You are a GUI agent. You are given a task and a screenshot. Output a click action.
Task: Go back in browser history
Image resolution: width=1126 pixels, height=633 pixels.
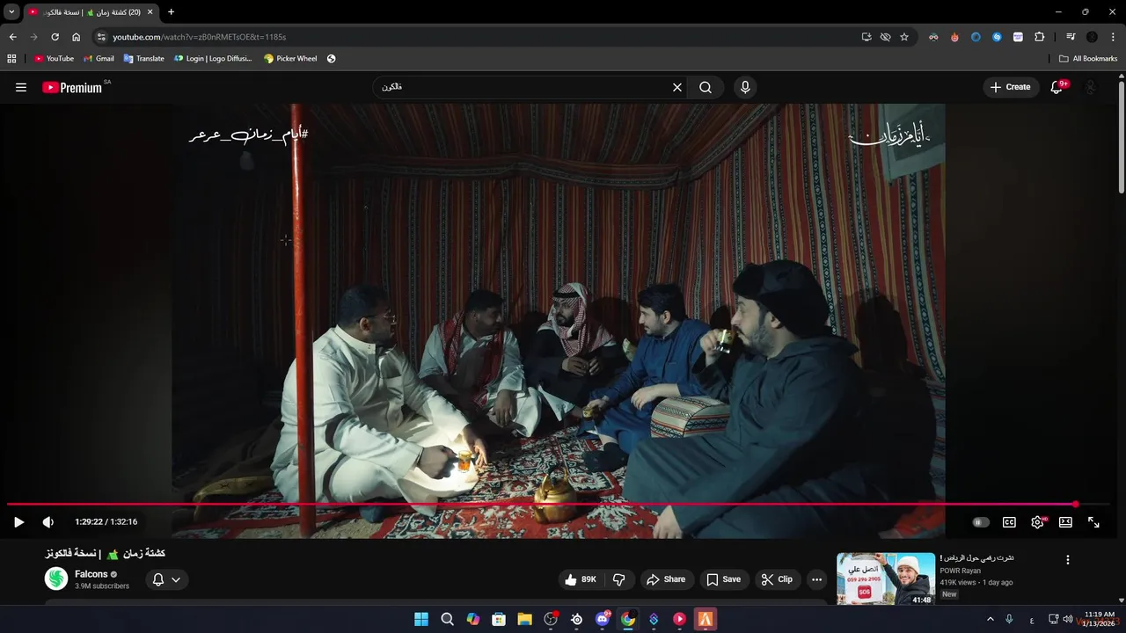click(12, 37)
